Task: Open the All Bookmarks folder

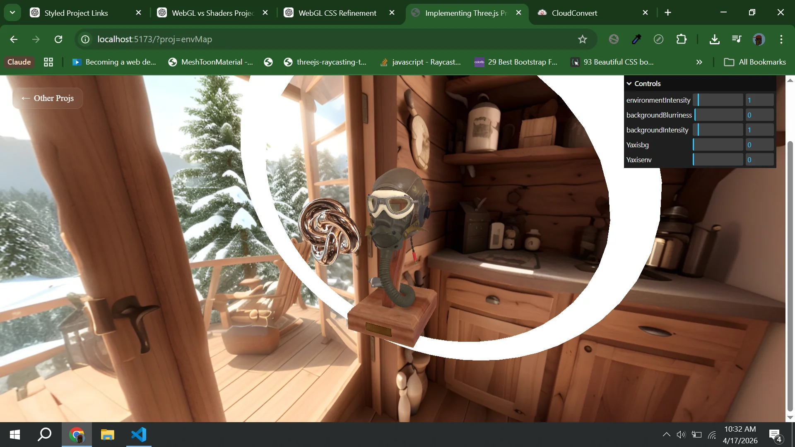Action: pyautogui.click(x=755, y=62)
